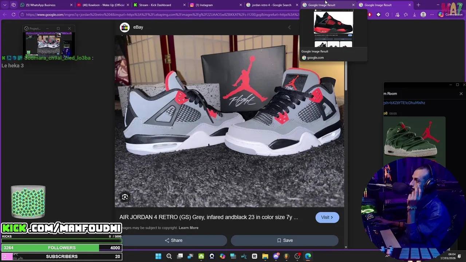Image resolution: width=466 pixels, height=262 pixels.
Task: Open the green Jordan sneaker chat image
Action: coord(414,139)
